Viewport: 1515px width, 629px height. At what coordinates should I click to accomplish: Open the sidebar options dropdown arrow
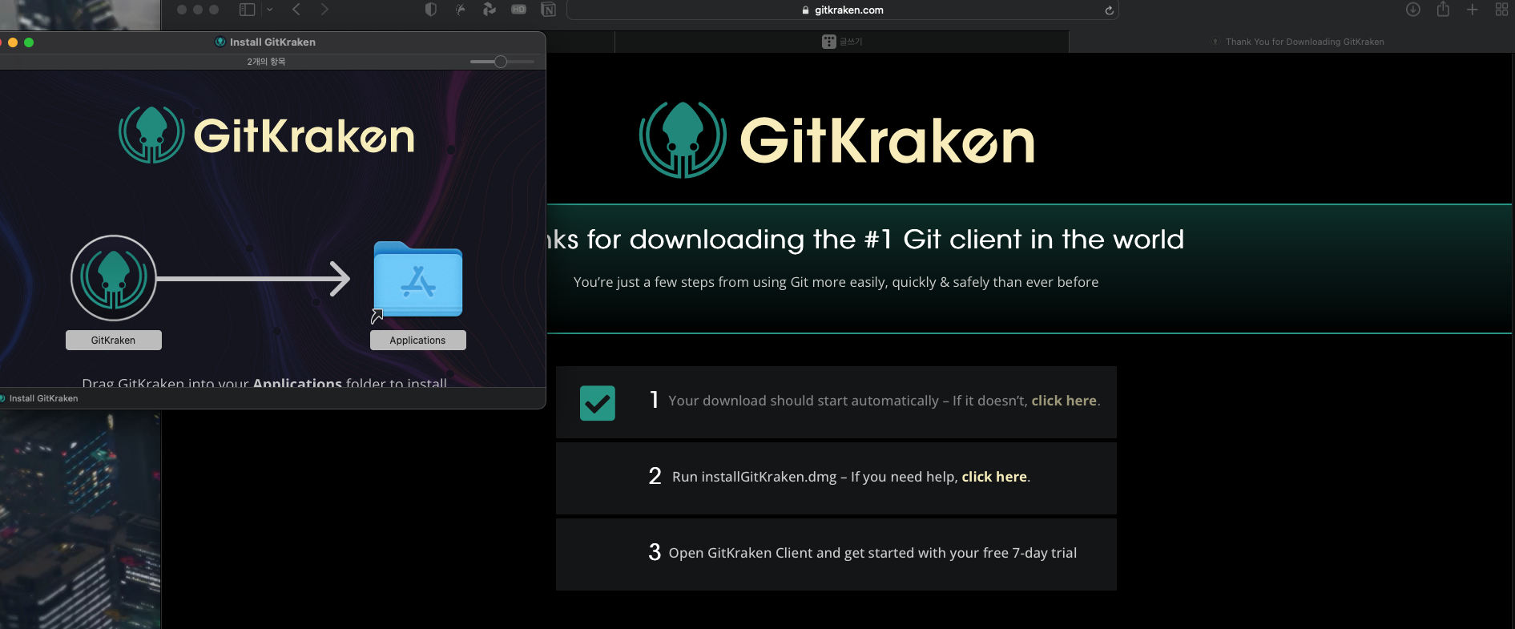pyautogui.click(x=269, y=10)
